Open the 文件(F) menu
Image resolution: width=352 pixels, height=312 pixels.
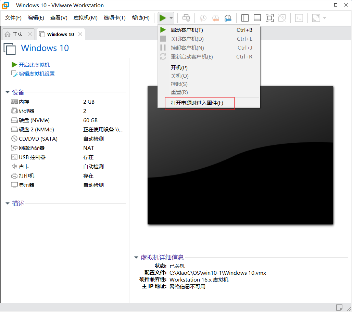tap(13, 18)
